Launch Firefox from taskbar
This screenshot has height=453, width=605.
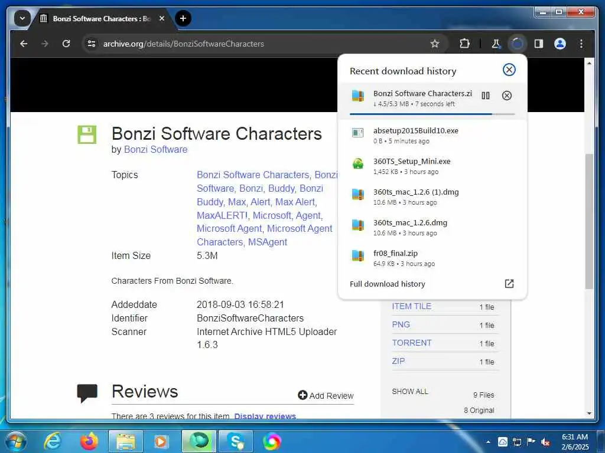coord(89,441)
